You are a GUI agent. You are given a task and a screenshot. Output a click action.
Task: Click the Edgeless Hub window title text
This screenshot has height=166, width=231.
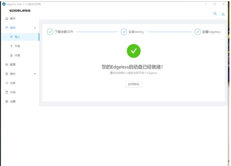(23, 4)
